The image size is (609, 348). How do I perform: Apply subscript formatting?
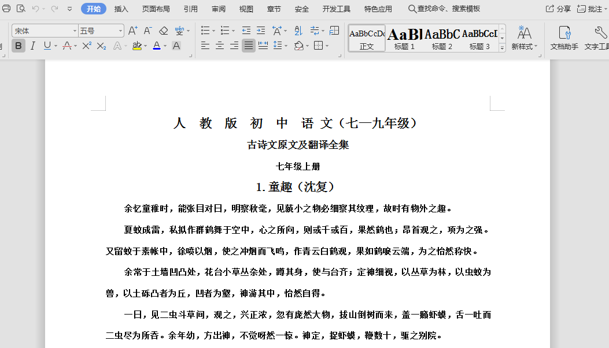click(x=101, y=46)
